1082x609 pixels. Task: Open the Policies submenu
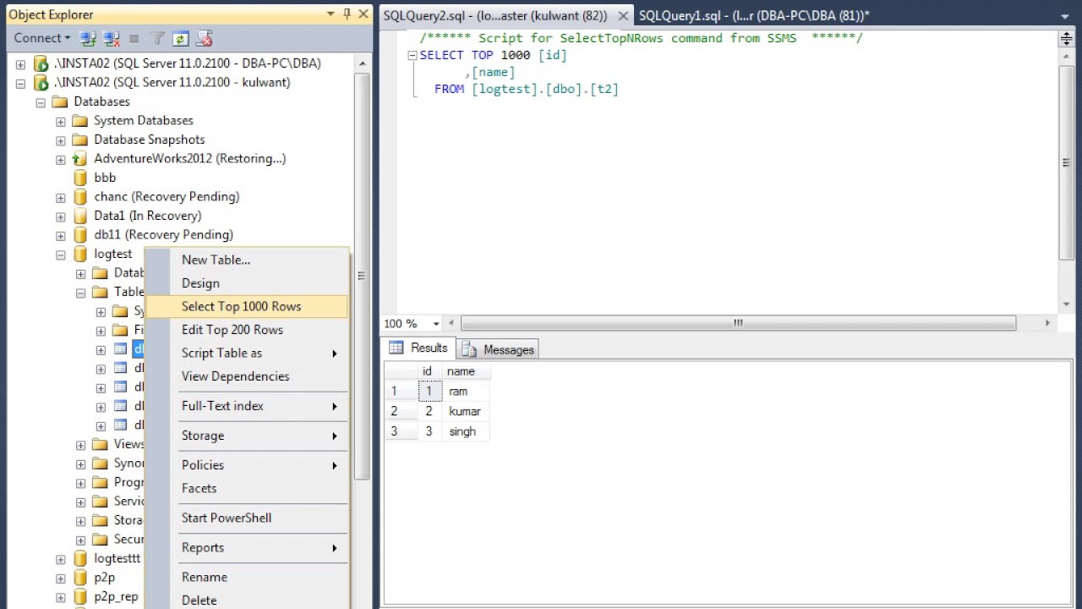click(247, 465)
